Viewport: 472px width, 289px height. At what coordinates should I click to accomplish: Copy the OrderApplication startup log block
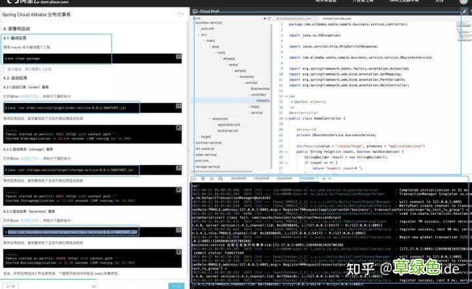click(x=178, y=128)
